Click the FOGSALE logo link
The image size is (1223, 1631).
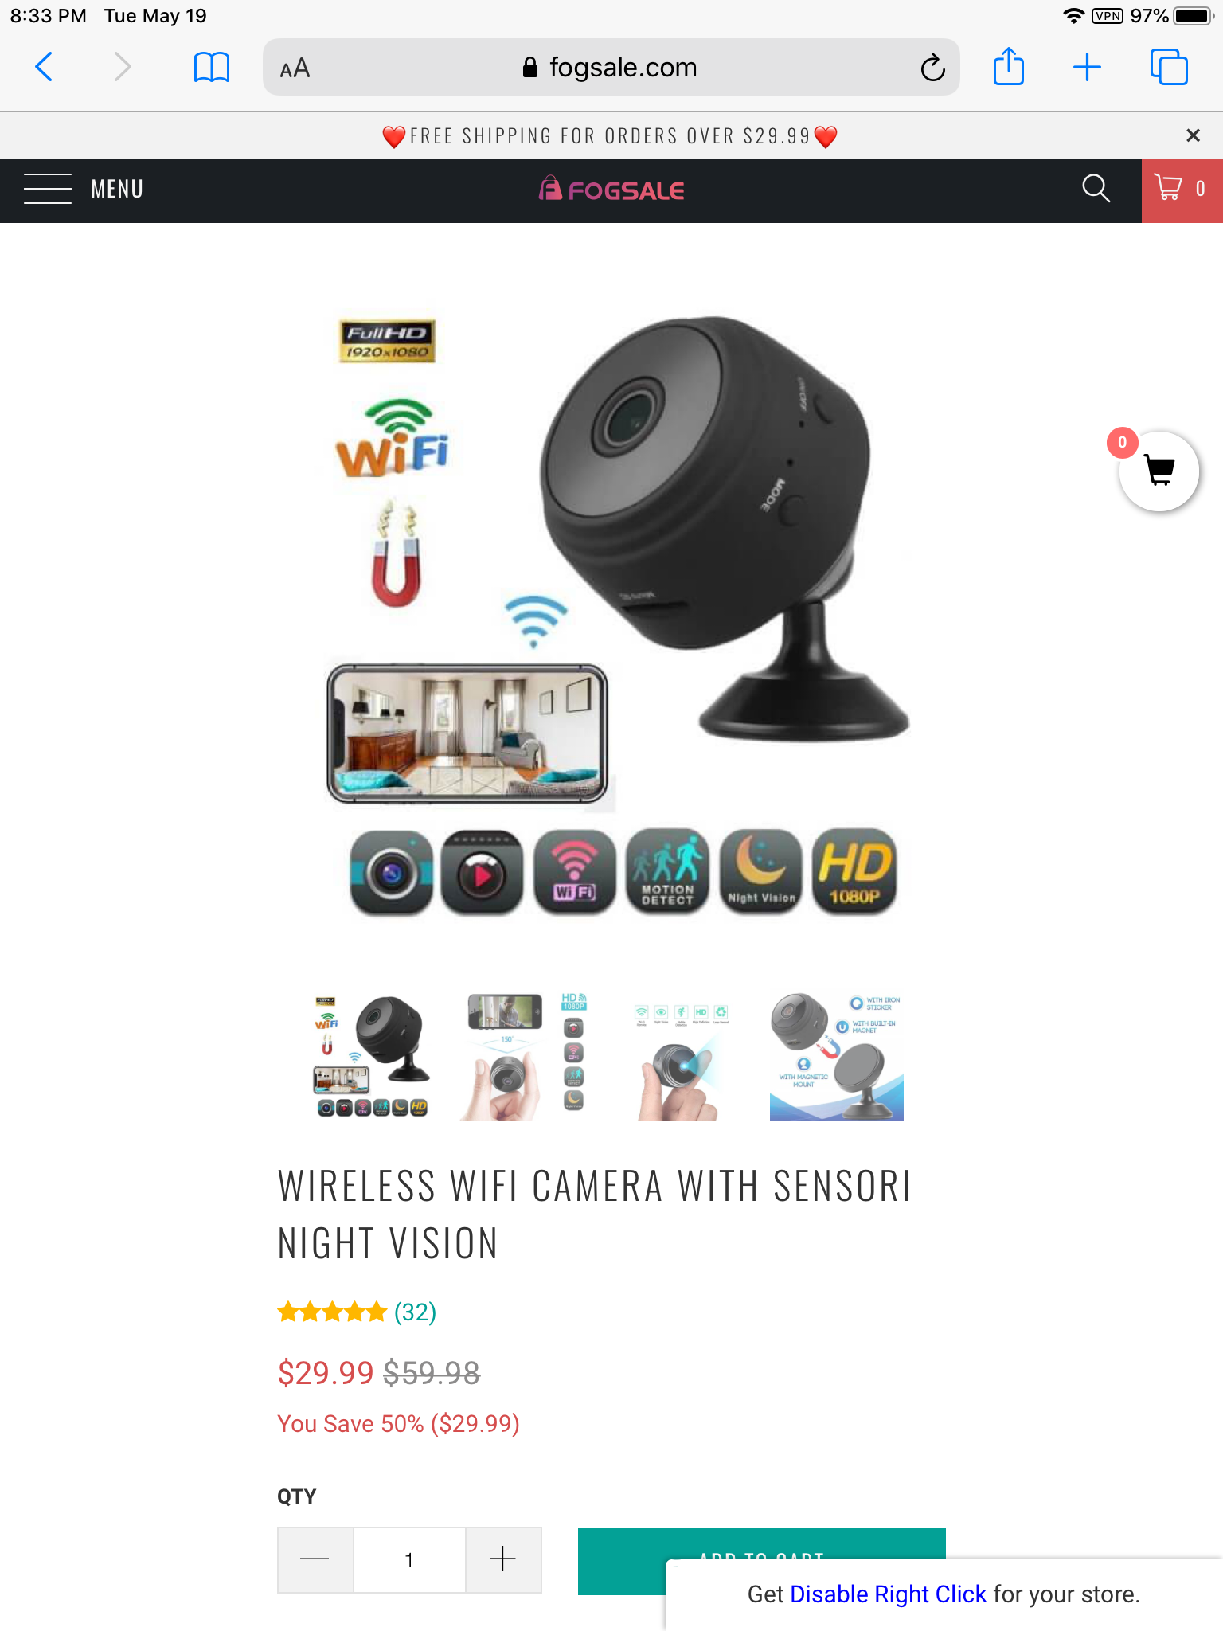click(611, 190)
